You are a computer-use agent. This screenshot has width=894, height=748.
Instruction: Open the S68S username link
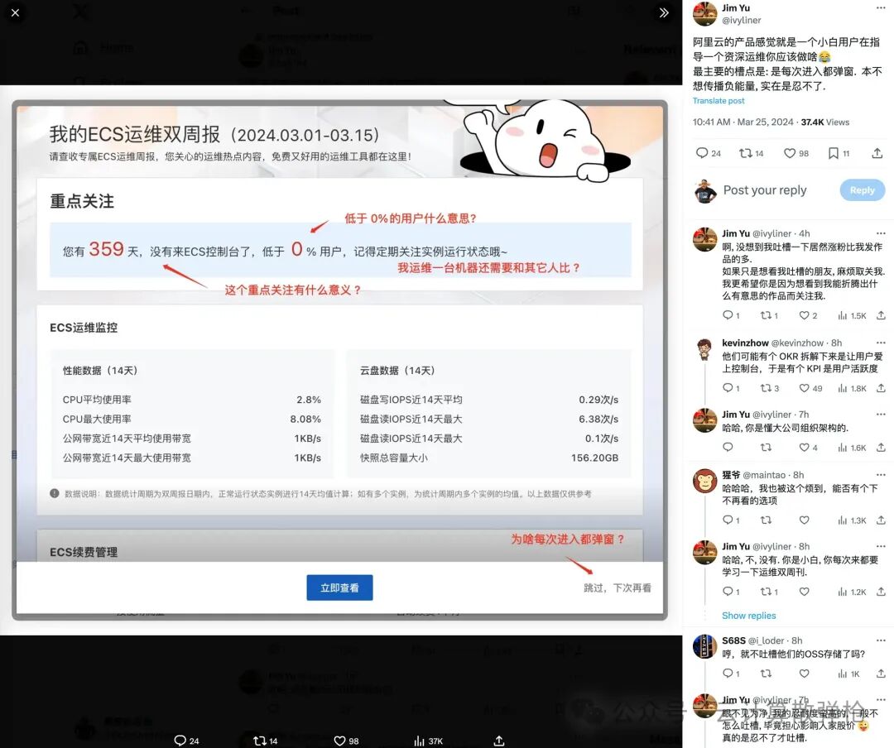click(x=733, y=640)
